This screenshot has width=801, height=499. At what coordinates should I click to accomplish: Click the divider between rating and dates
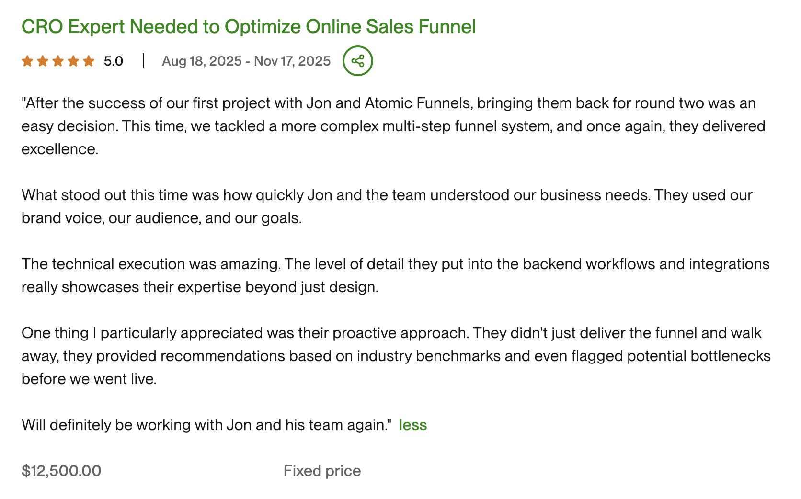pyautogui.click(x=143, y=60)
